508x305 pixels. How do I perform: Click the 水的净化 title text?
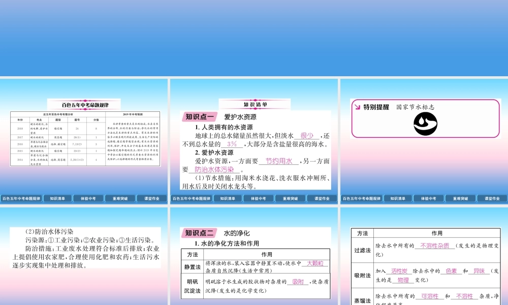coord(237,233)
